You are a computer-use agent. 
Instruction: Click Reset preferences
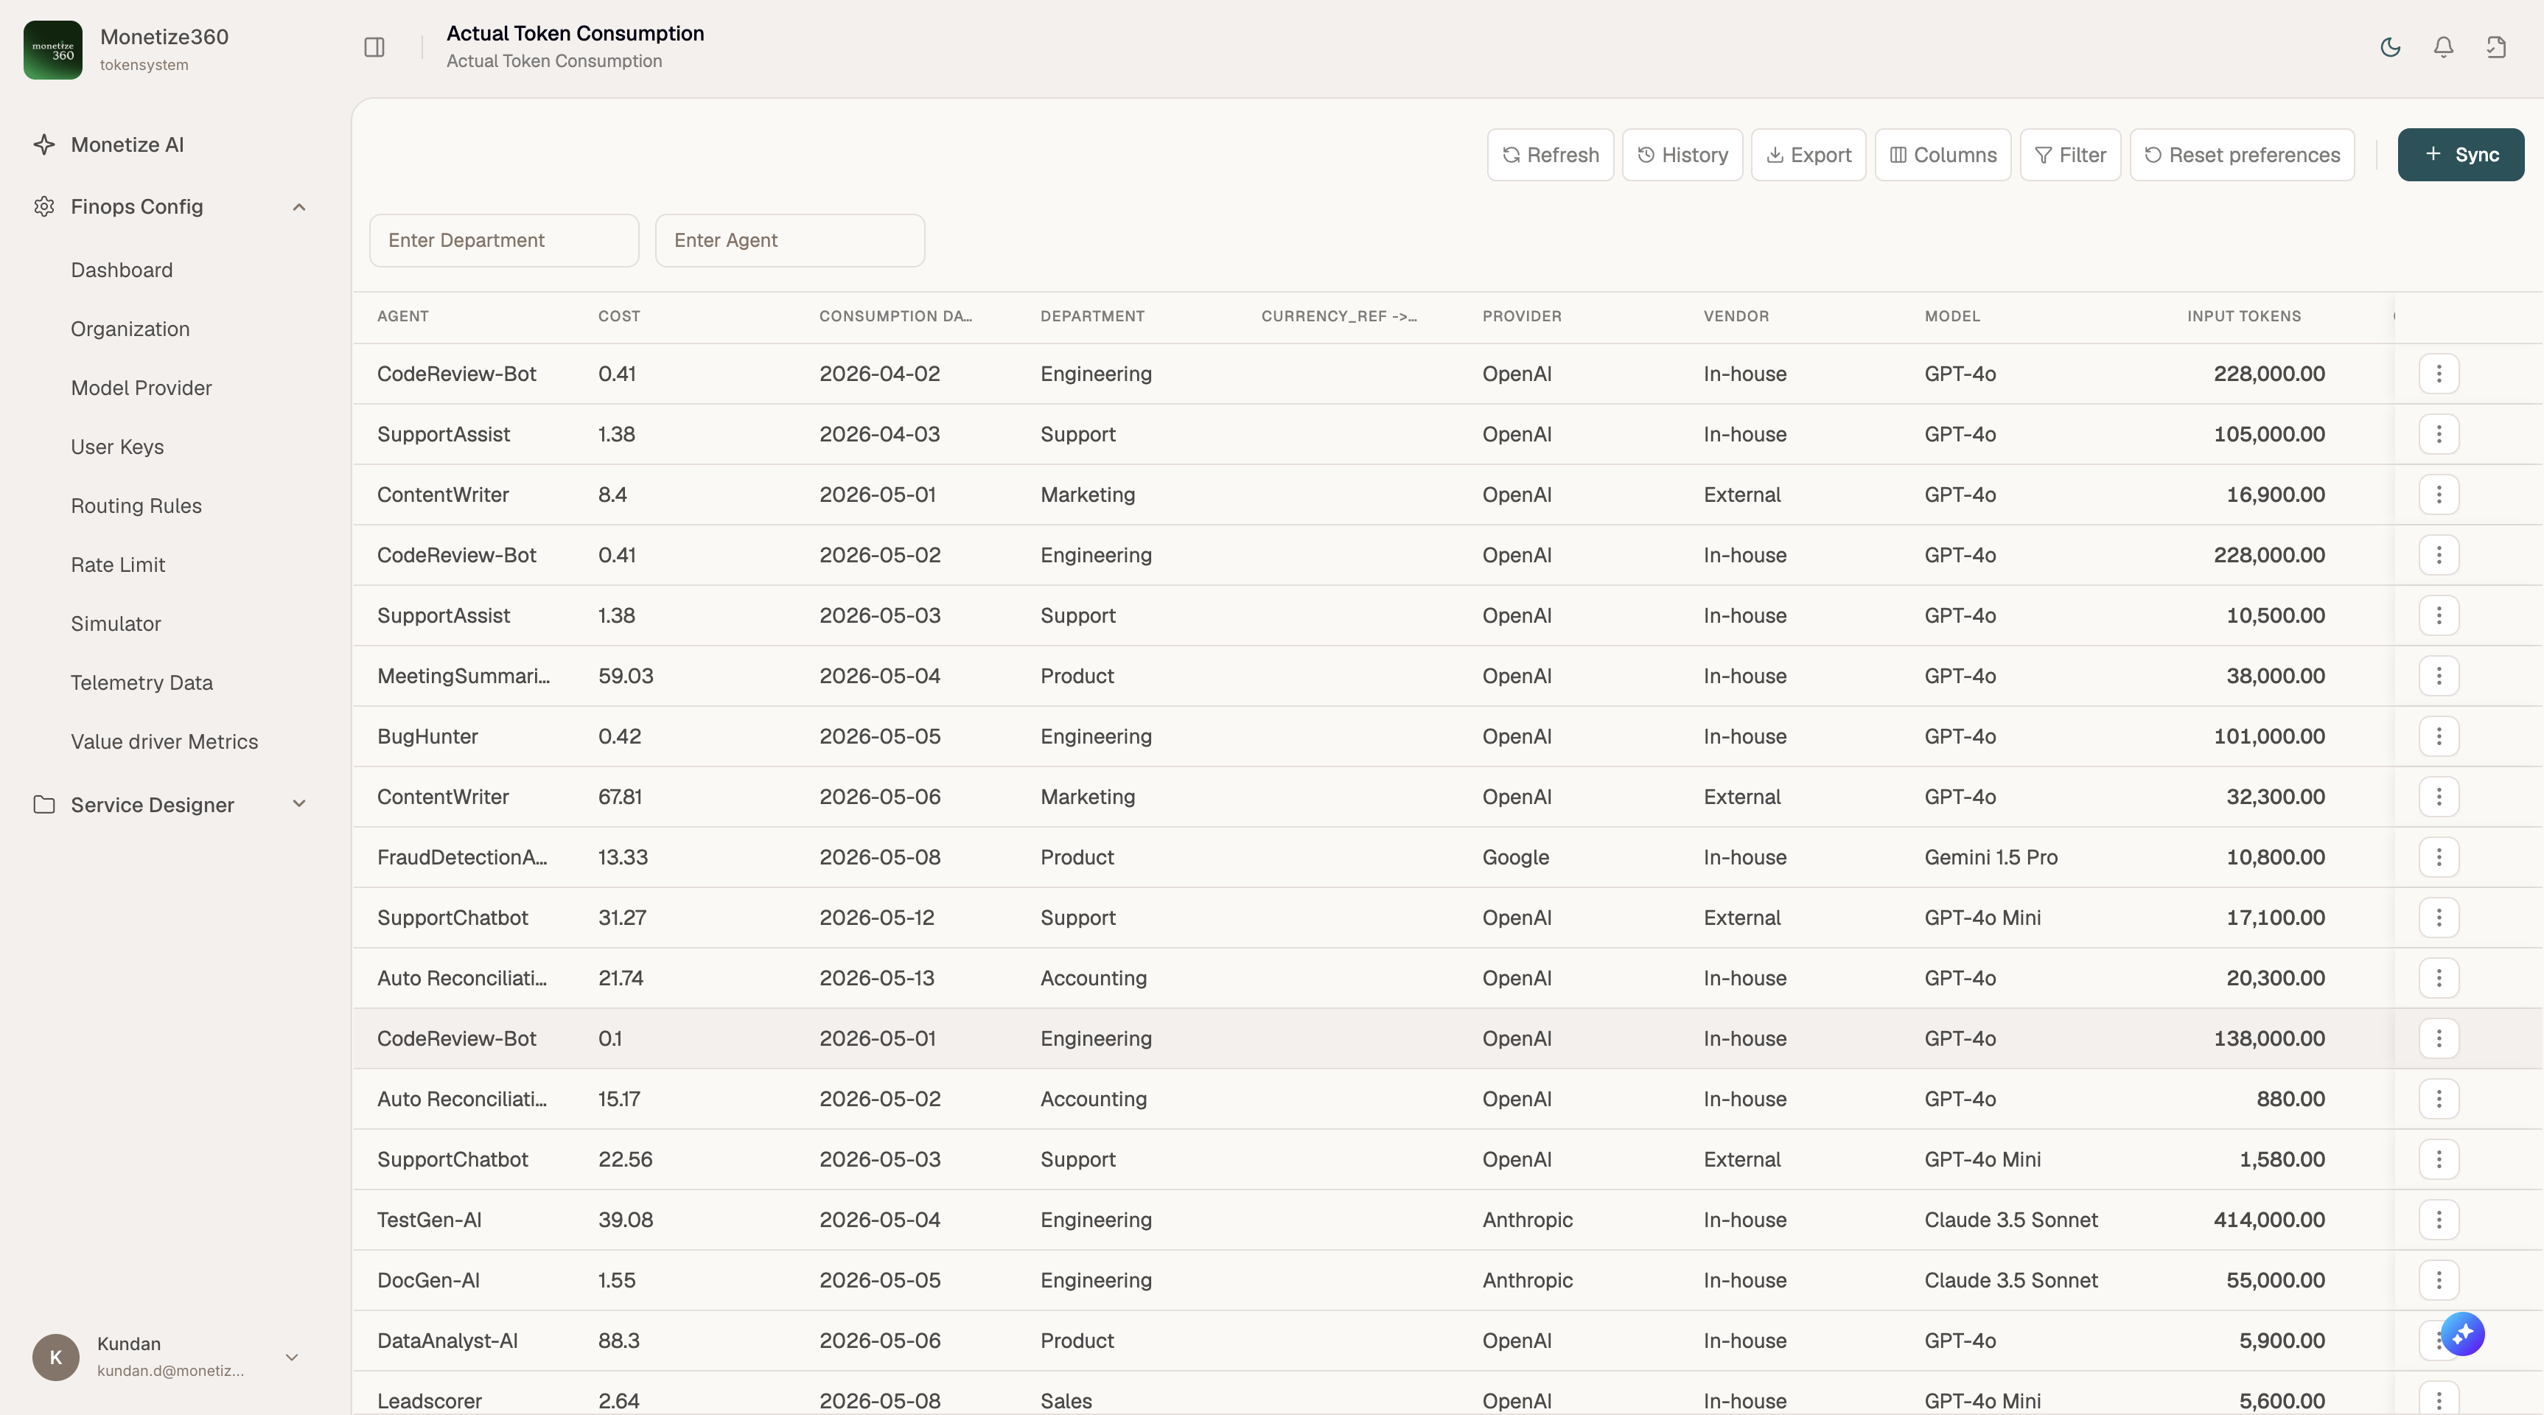pyautogui.click(x=2242, y=155)
